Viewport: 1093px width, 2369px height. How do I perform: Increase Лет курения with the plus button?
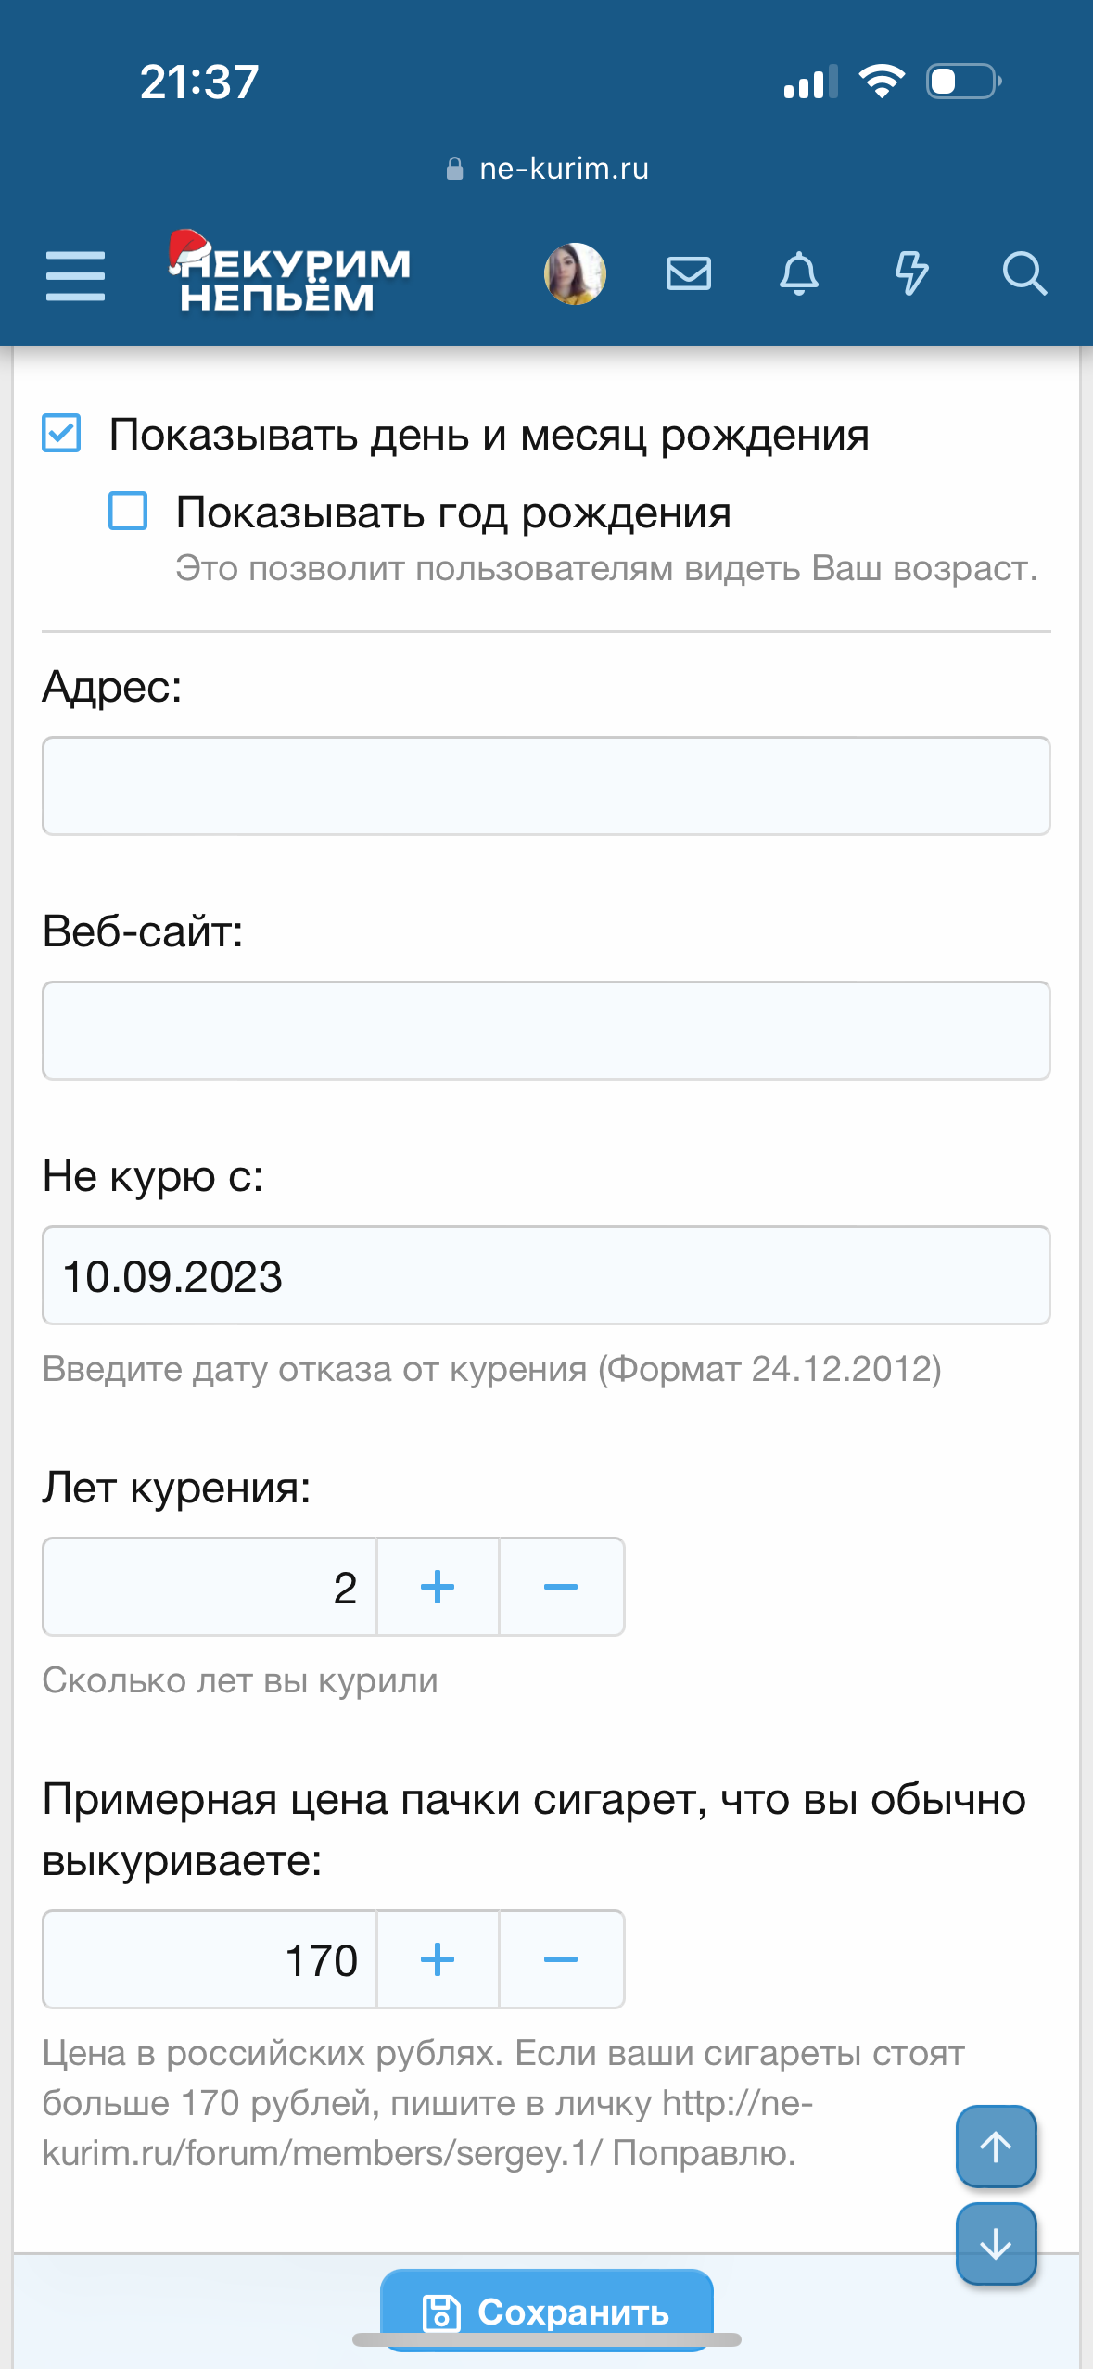[438, 1587]
